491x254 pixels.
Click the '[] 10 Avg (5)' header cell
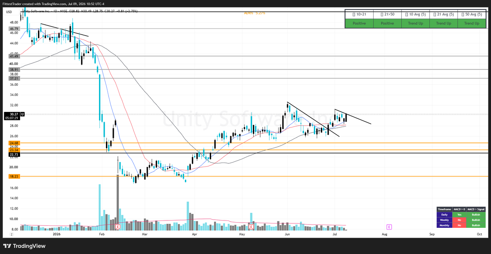pyautogui.click(x=415, y=14)
